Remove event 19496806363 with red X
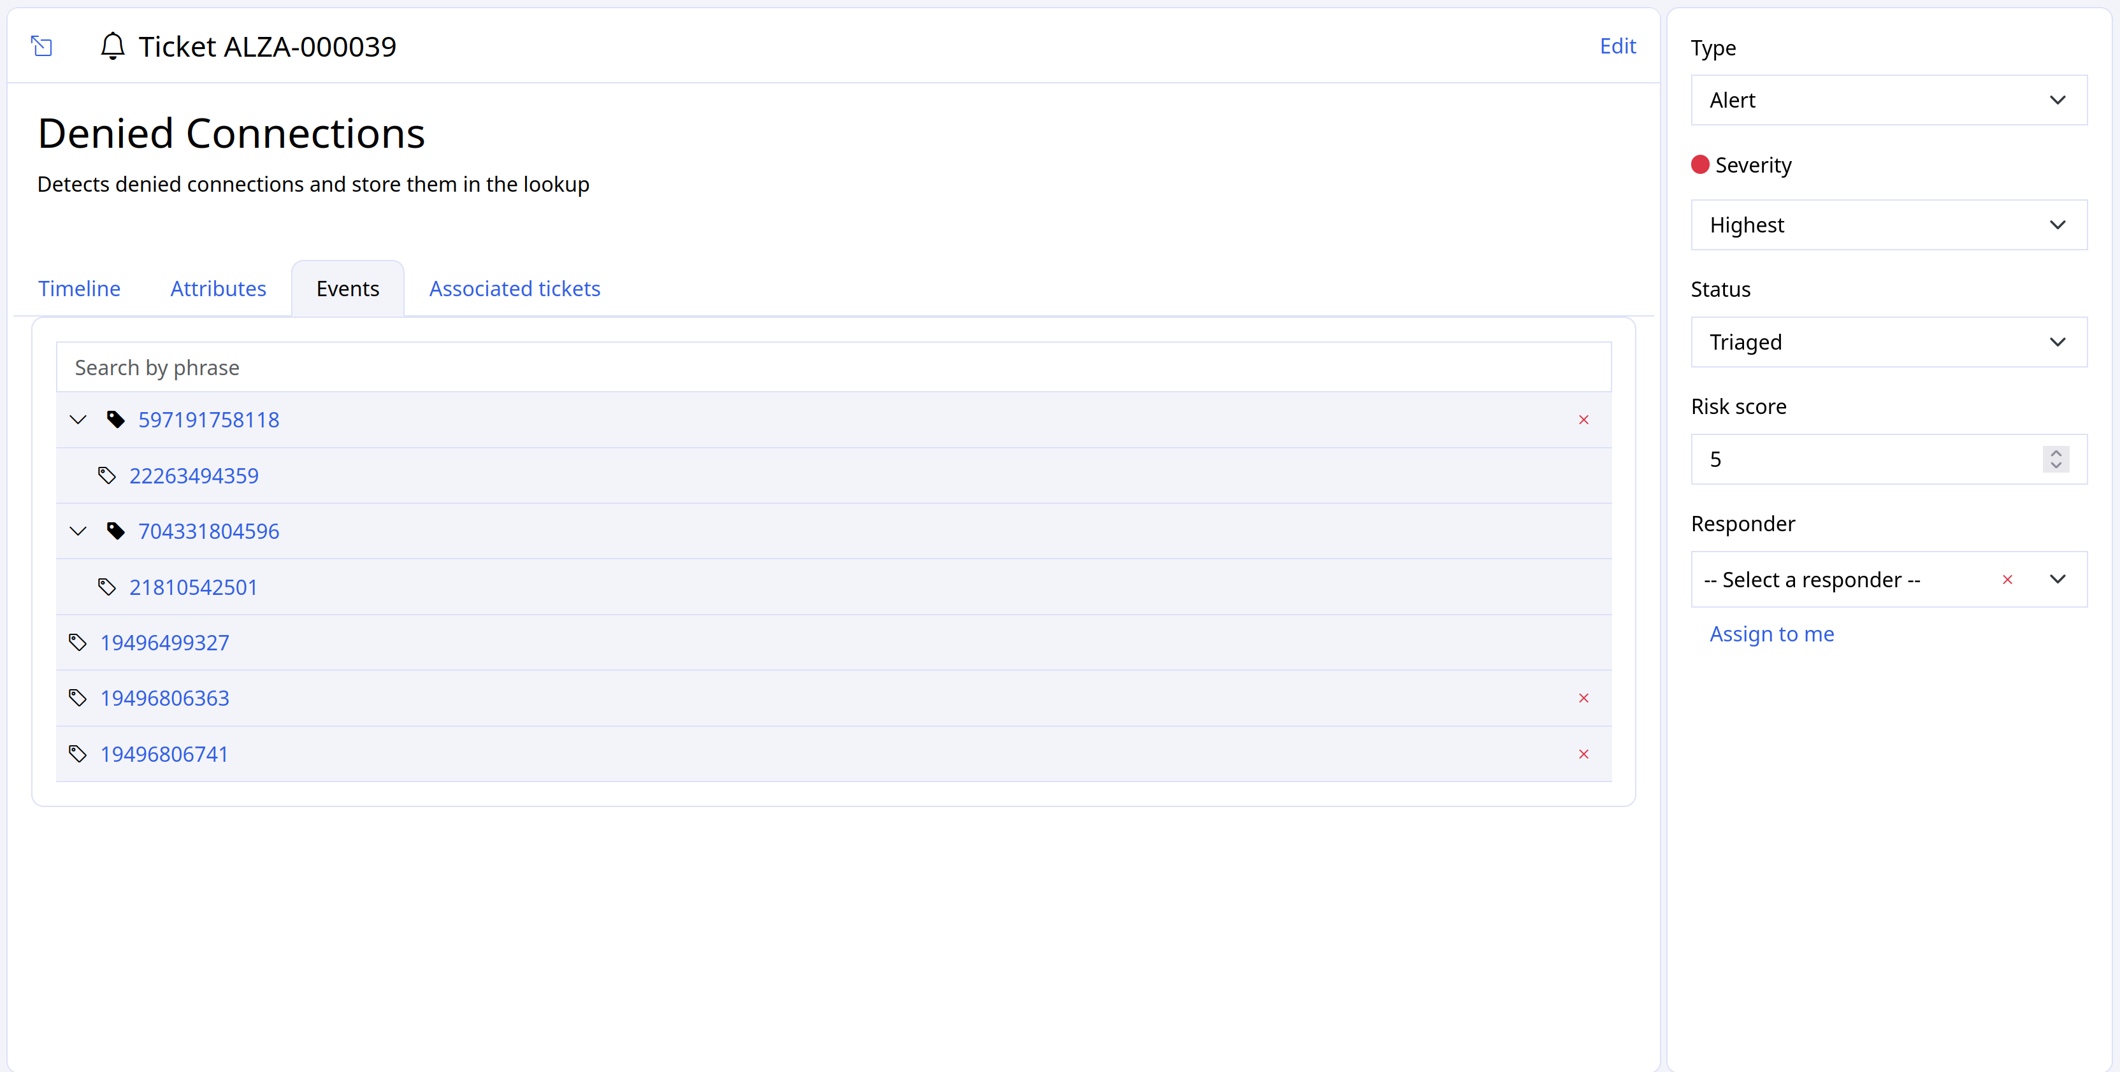The width and height of the screenshot is (2120, 1072). [x=1583, y=697]
